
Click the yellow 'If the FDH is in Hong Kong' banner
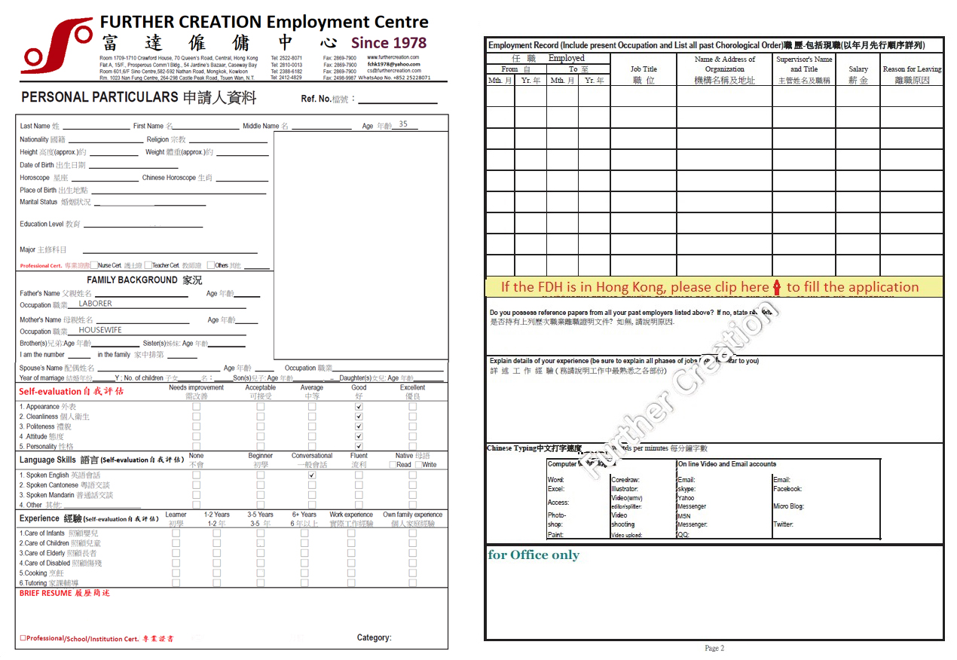click(714, 287)
